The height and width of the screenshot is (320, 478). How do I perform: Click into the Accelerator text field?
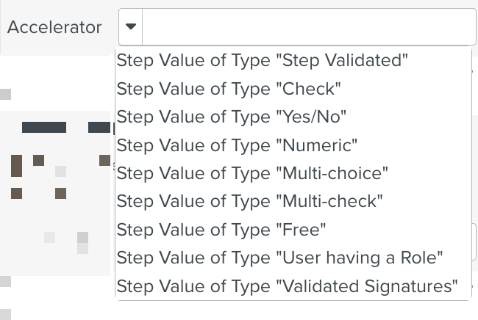click(309, 27)
